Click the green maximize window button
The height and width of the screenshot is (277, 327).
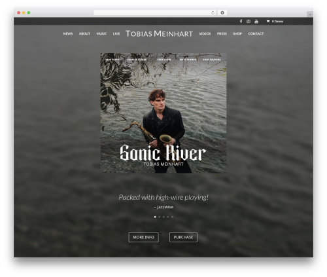pyautogui.click(x=29, y=12)
